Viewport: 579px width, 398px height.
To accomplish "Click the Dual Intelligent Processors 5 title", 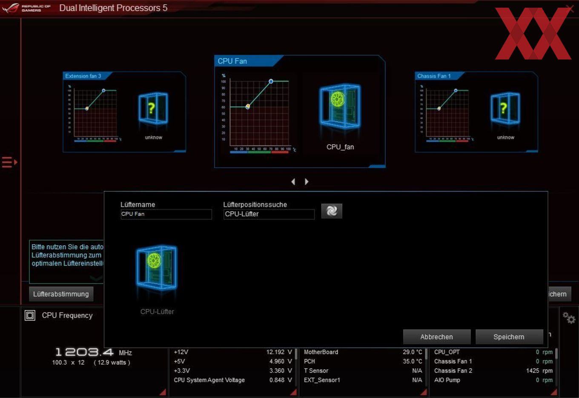I will 113,8.
